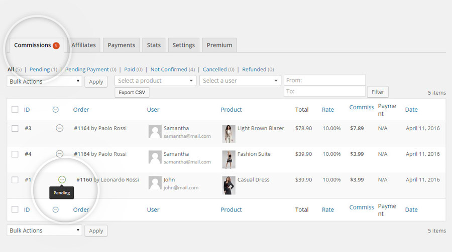Open the Payments tab
The height and width of the screenshot is (252, 452).
point(121,45)
